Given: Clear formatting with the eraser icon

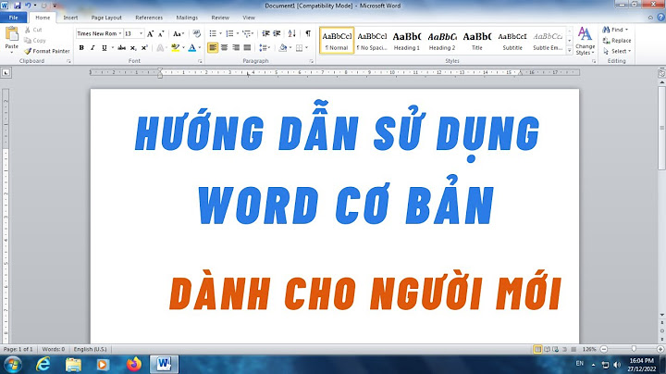Looking at the screenshot, I should (196, 33).
